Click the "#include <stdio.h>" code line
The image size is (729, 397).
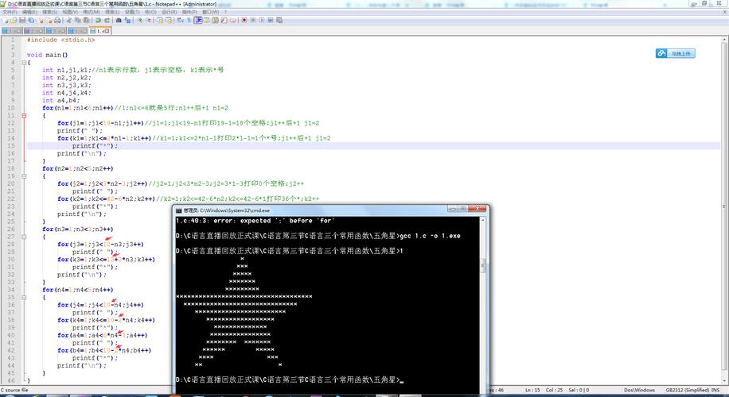point(61,40)
